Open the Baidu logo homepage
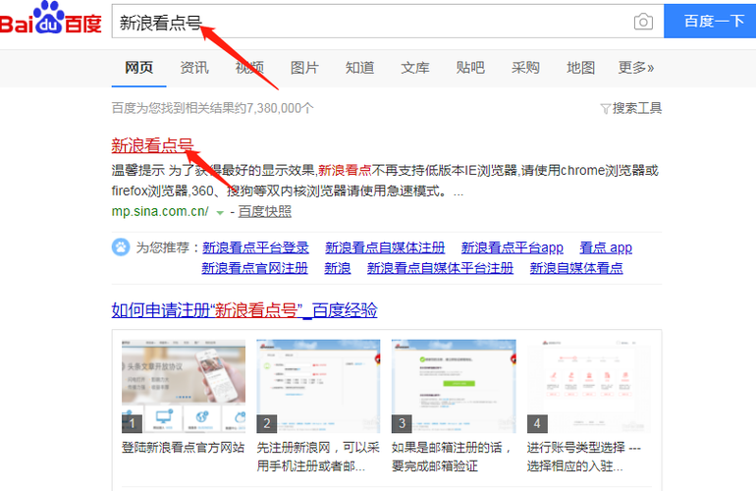 (51, 19)
